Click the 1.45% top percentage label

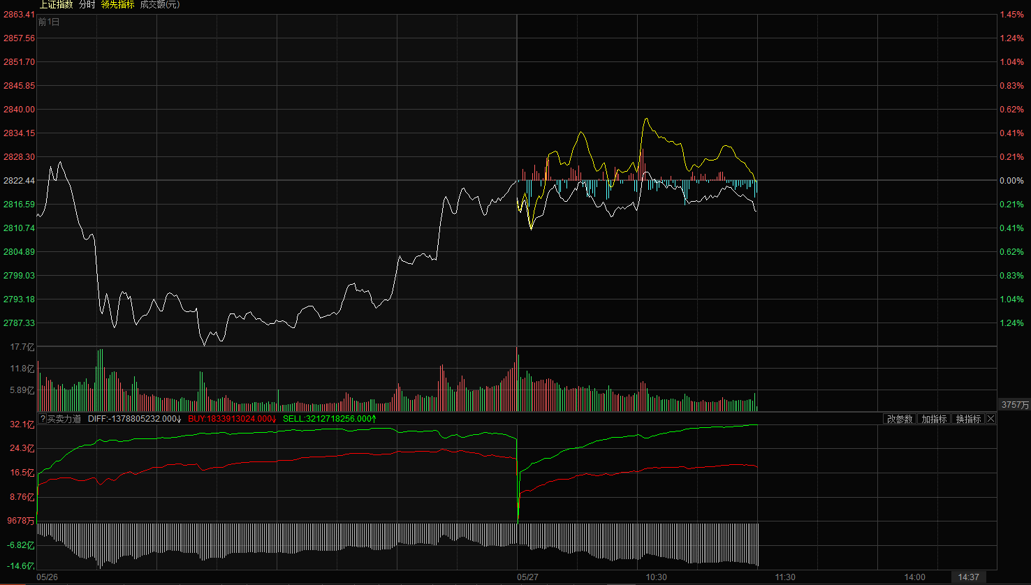(1011, 15)
